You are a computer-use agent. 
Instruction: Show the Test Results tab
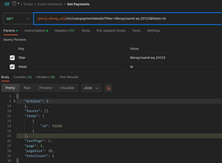pos(69,77)
